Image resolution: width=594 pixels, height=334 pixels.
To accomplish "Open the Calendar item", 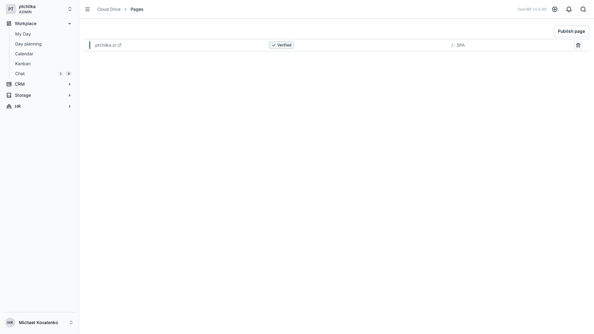I will (x=24, y=54).
